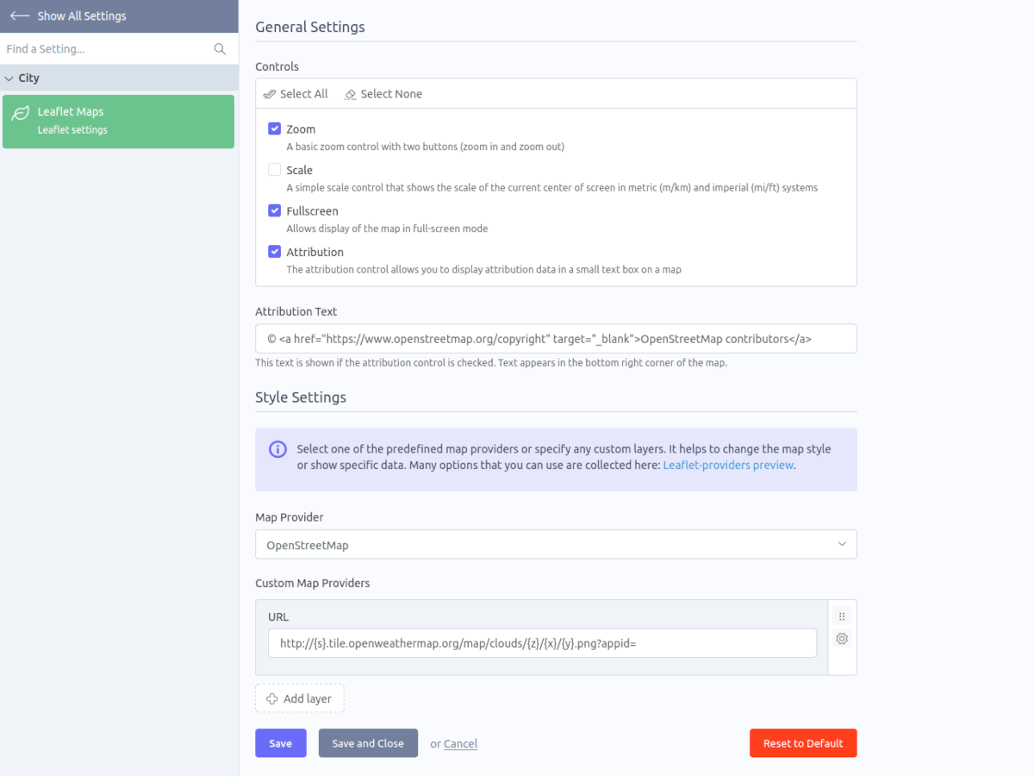Enable the Scale control checkbox
Viewport: 1034px width, 776px height.
(274, 170)
